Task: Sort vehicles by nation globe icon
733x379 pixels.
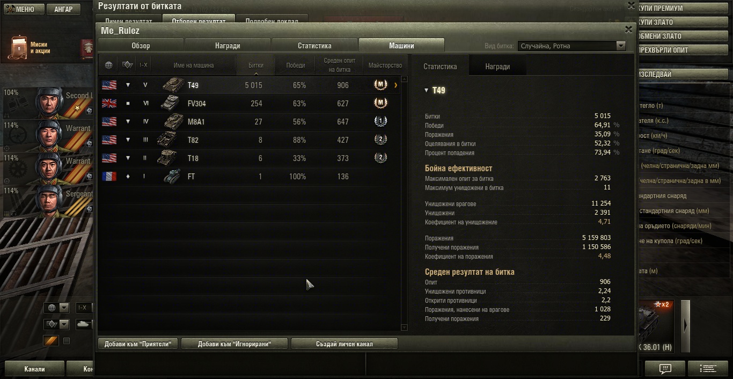Action: coord(108,65)
